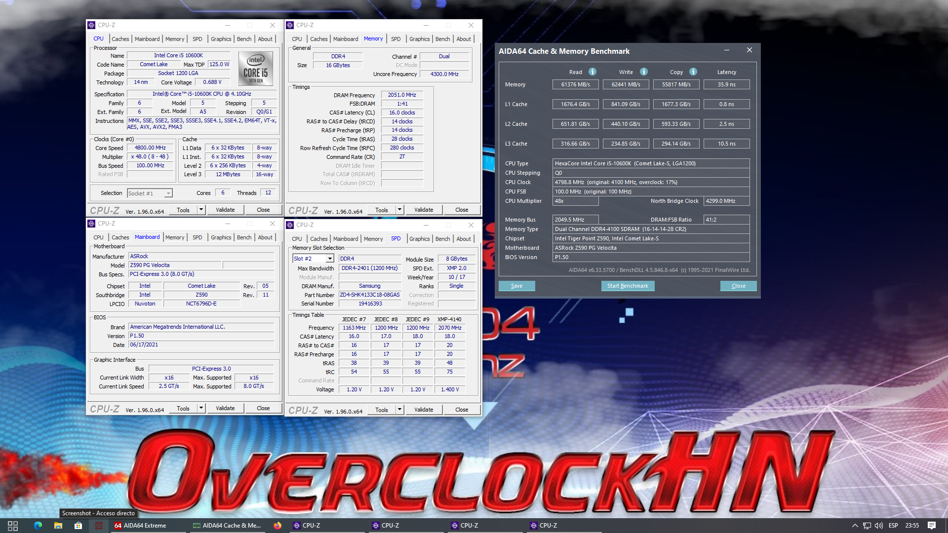Open network settings tray icon
Image resolution: width=948 pixels, height=533 pixels.
point(867,526)
